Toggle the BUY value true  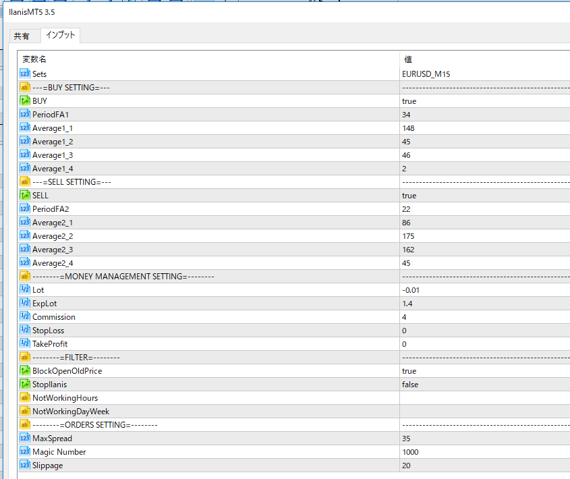(409, 101)
